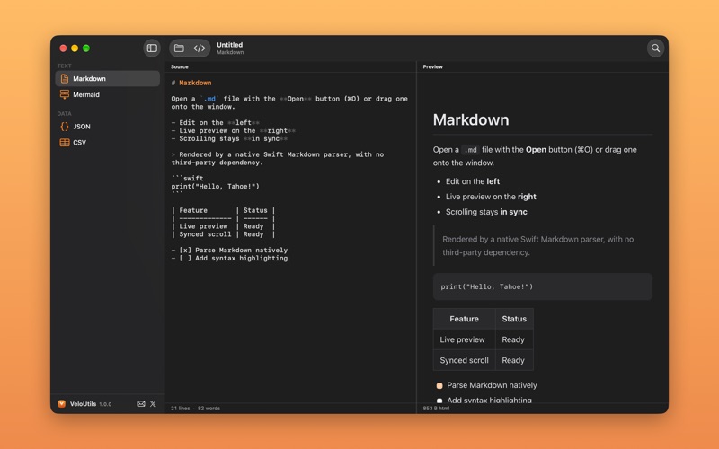Click the blockquote text in preview
719x449 pixels.
[x=537, y=246]
